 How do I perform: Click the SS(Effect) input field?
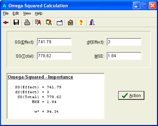(x=54, y=42)
